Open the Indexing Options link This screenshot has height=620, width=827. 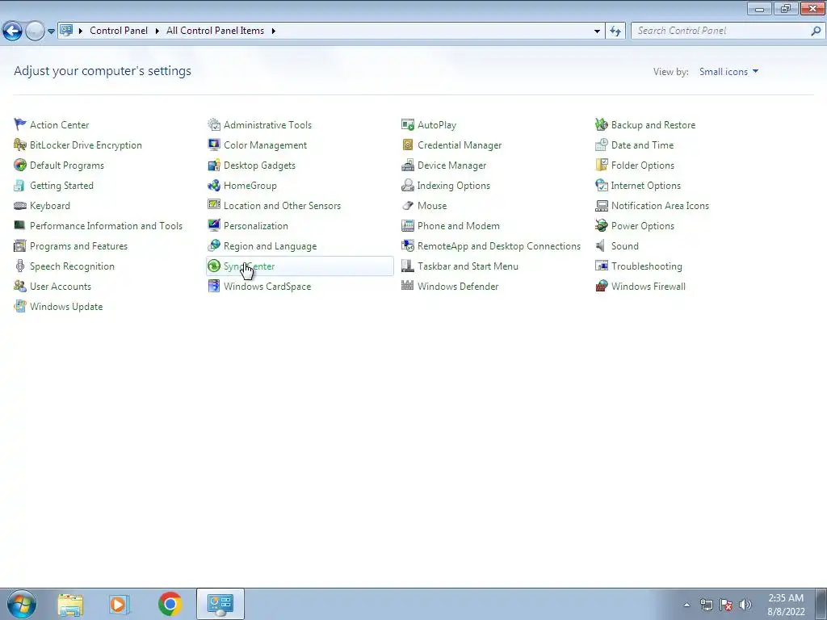pos(454,185)
